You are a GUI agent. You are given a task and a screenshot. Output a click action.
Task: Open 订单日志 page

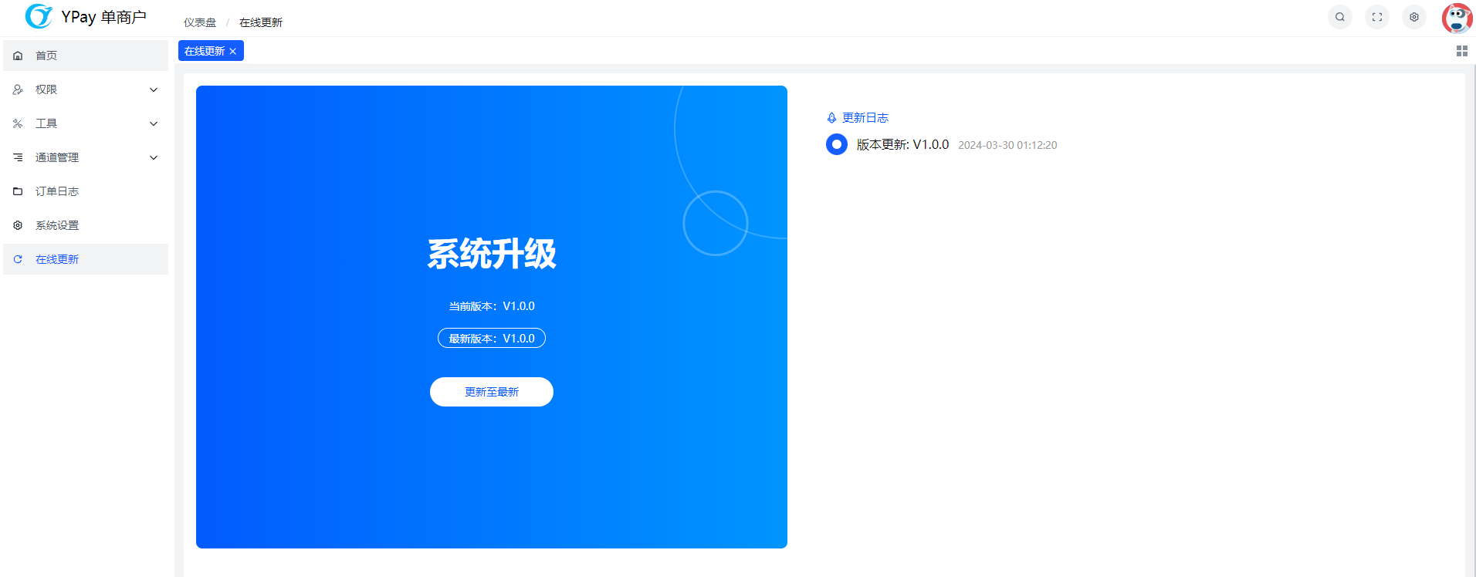tap(86, 191)
